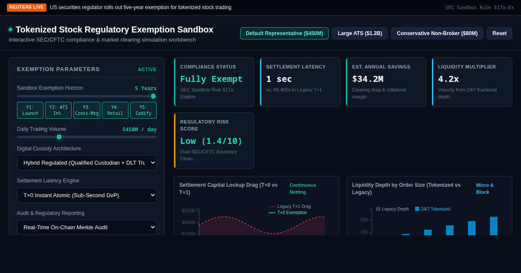Toggle Legacy Depth legend entry
This screenshot has height=273, width=521.
point(392,209)
